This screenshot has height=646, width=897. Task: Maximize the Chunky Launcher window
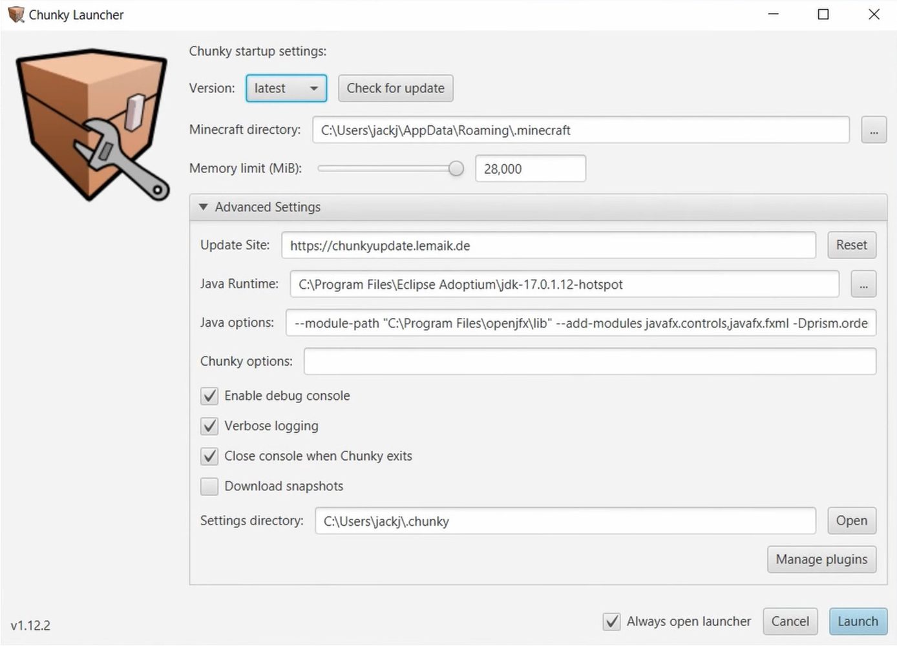tap(823, 14)
